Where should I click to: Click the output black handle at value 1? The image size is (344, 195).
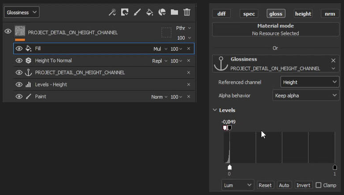click(x=335, y=167)
